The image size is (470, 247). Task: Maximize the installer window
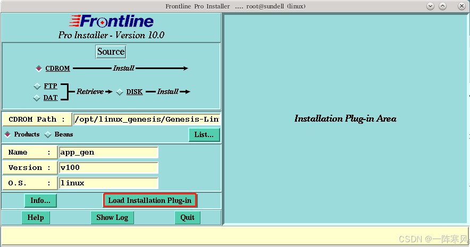(x=443, y=6)
